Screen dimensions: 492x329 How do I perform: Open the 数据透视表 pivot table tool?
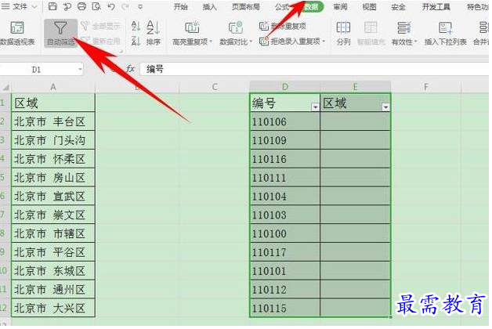click(x=17, y=33)
